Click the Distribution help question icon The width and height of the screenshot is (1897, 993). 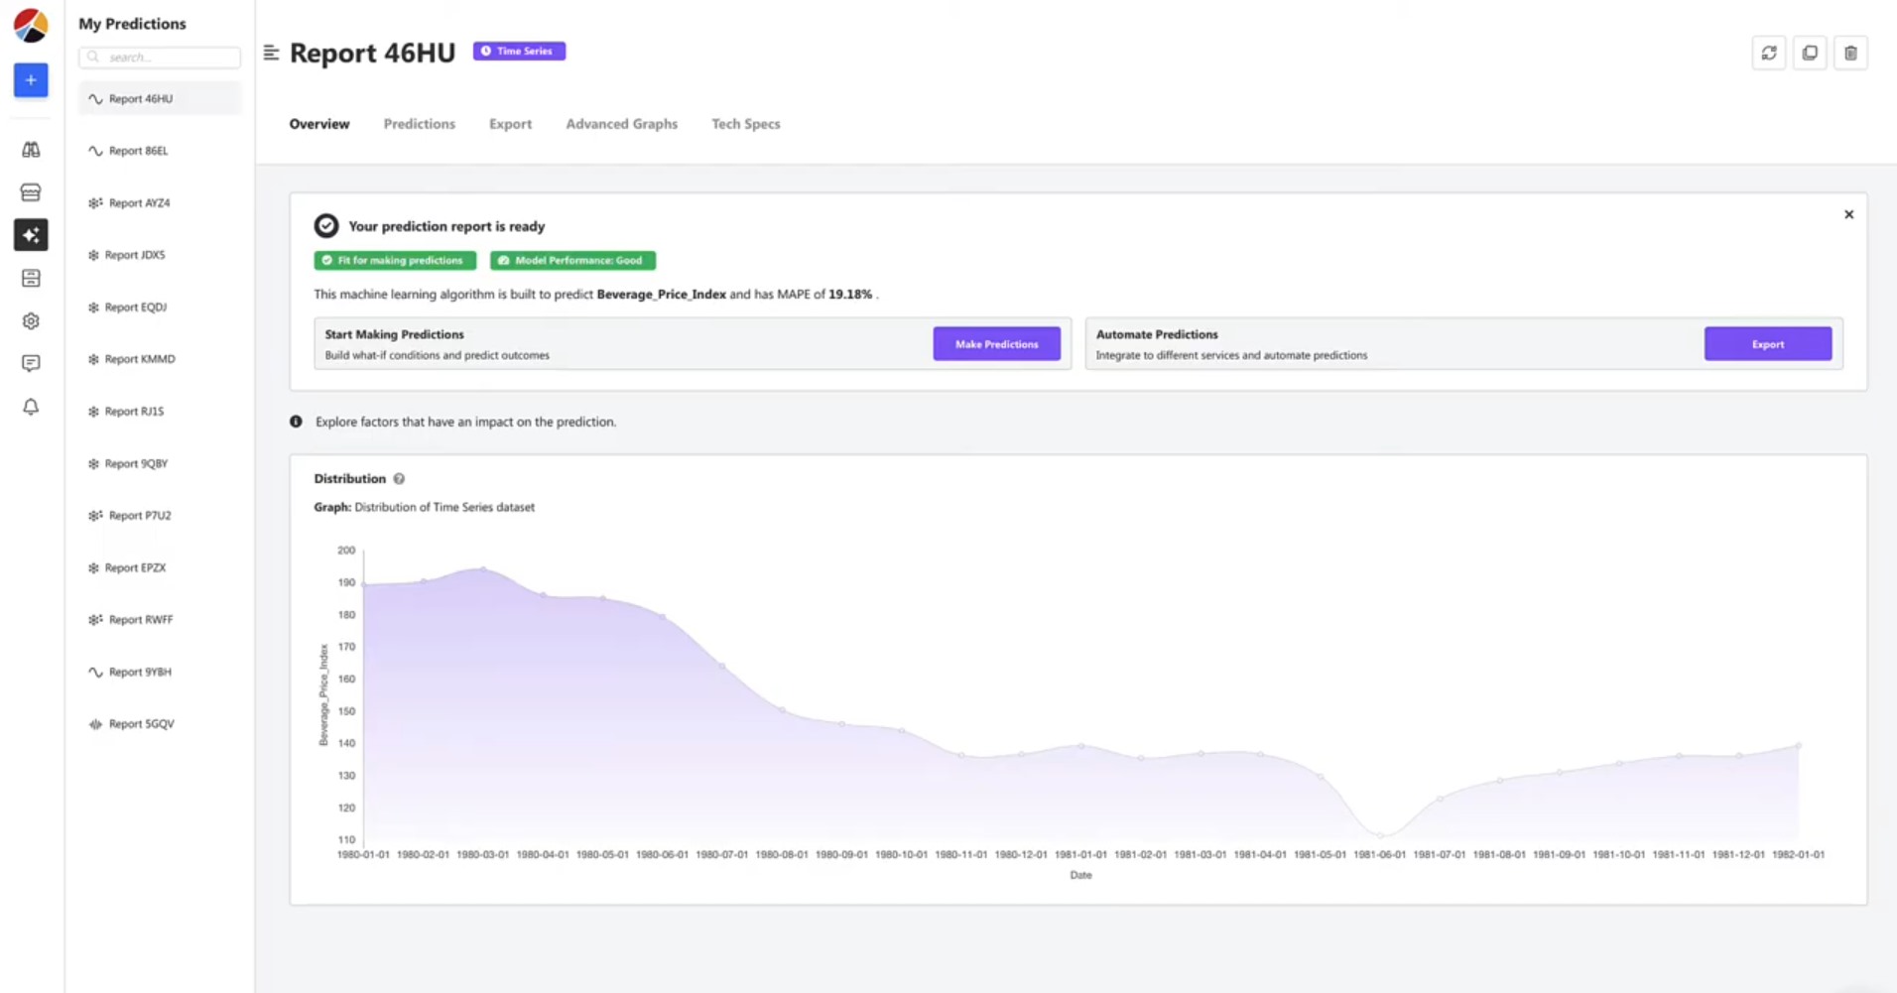pos(399,479)
